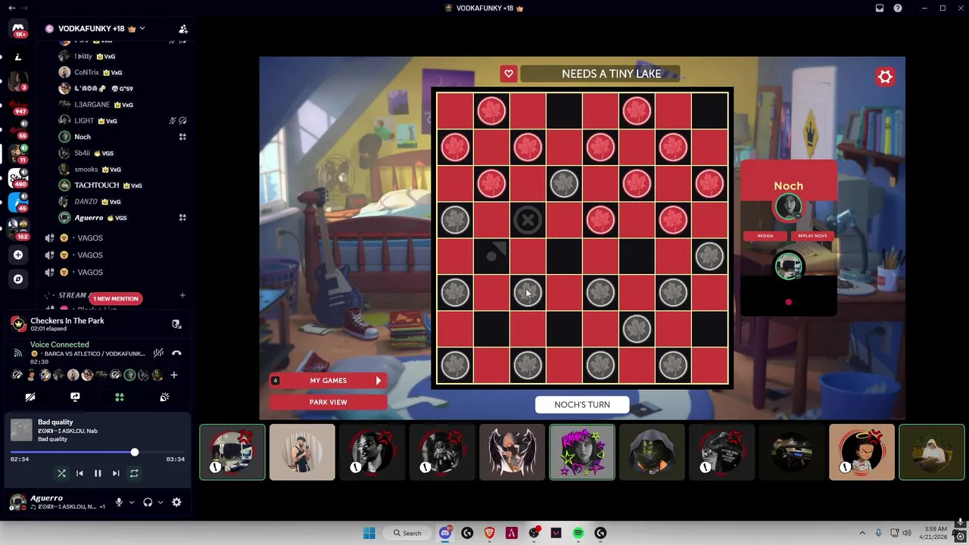
Task: Toggle the camera on in voice panel
Action: click(x=30, y=397)
